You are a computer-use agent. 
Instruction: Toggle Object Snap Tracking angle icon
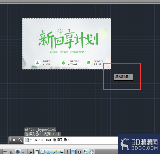point(49,152)
